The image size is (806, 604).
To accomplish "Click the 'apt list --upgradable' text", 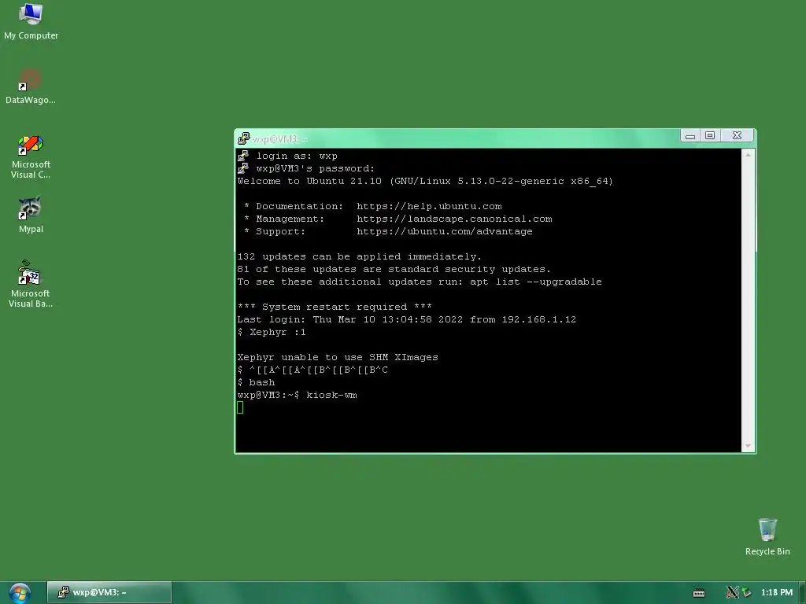I will (535, 282).
